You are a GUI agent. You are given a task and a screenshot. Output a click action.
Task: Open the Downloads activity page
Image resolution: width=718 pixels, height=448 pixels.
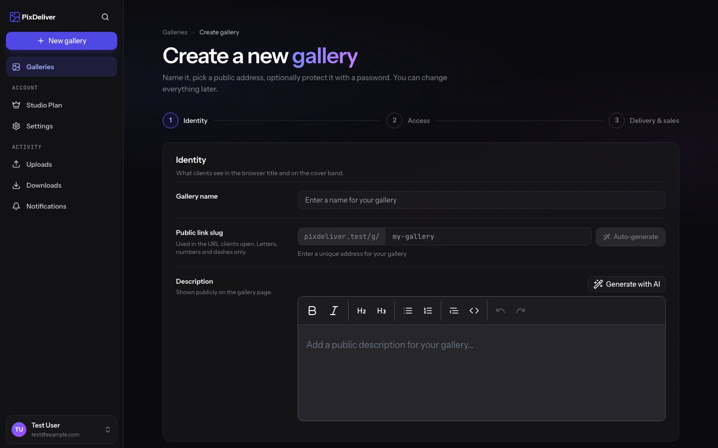coord(61,185)
